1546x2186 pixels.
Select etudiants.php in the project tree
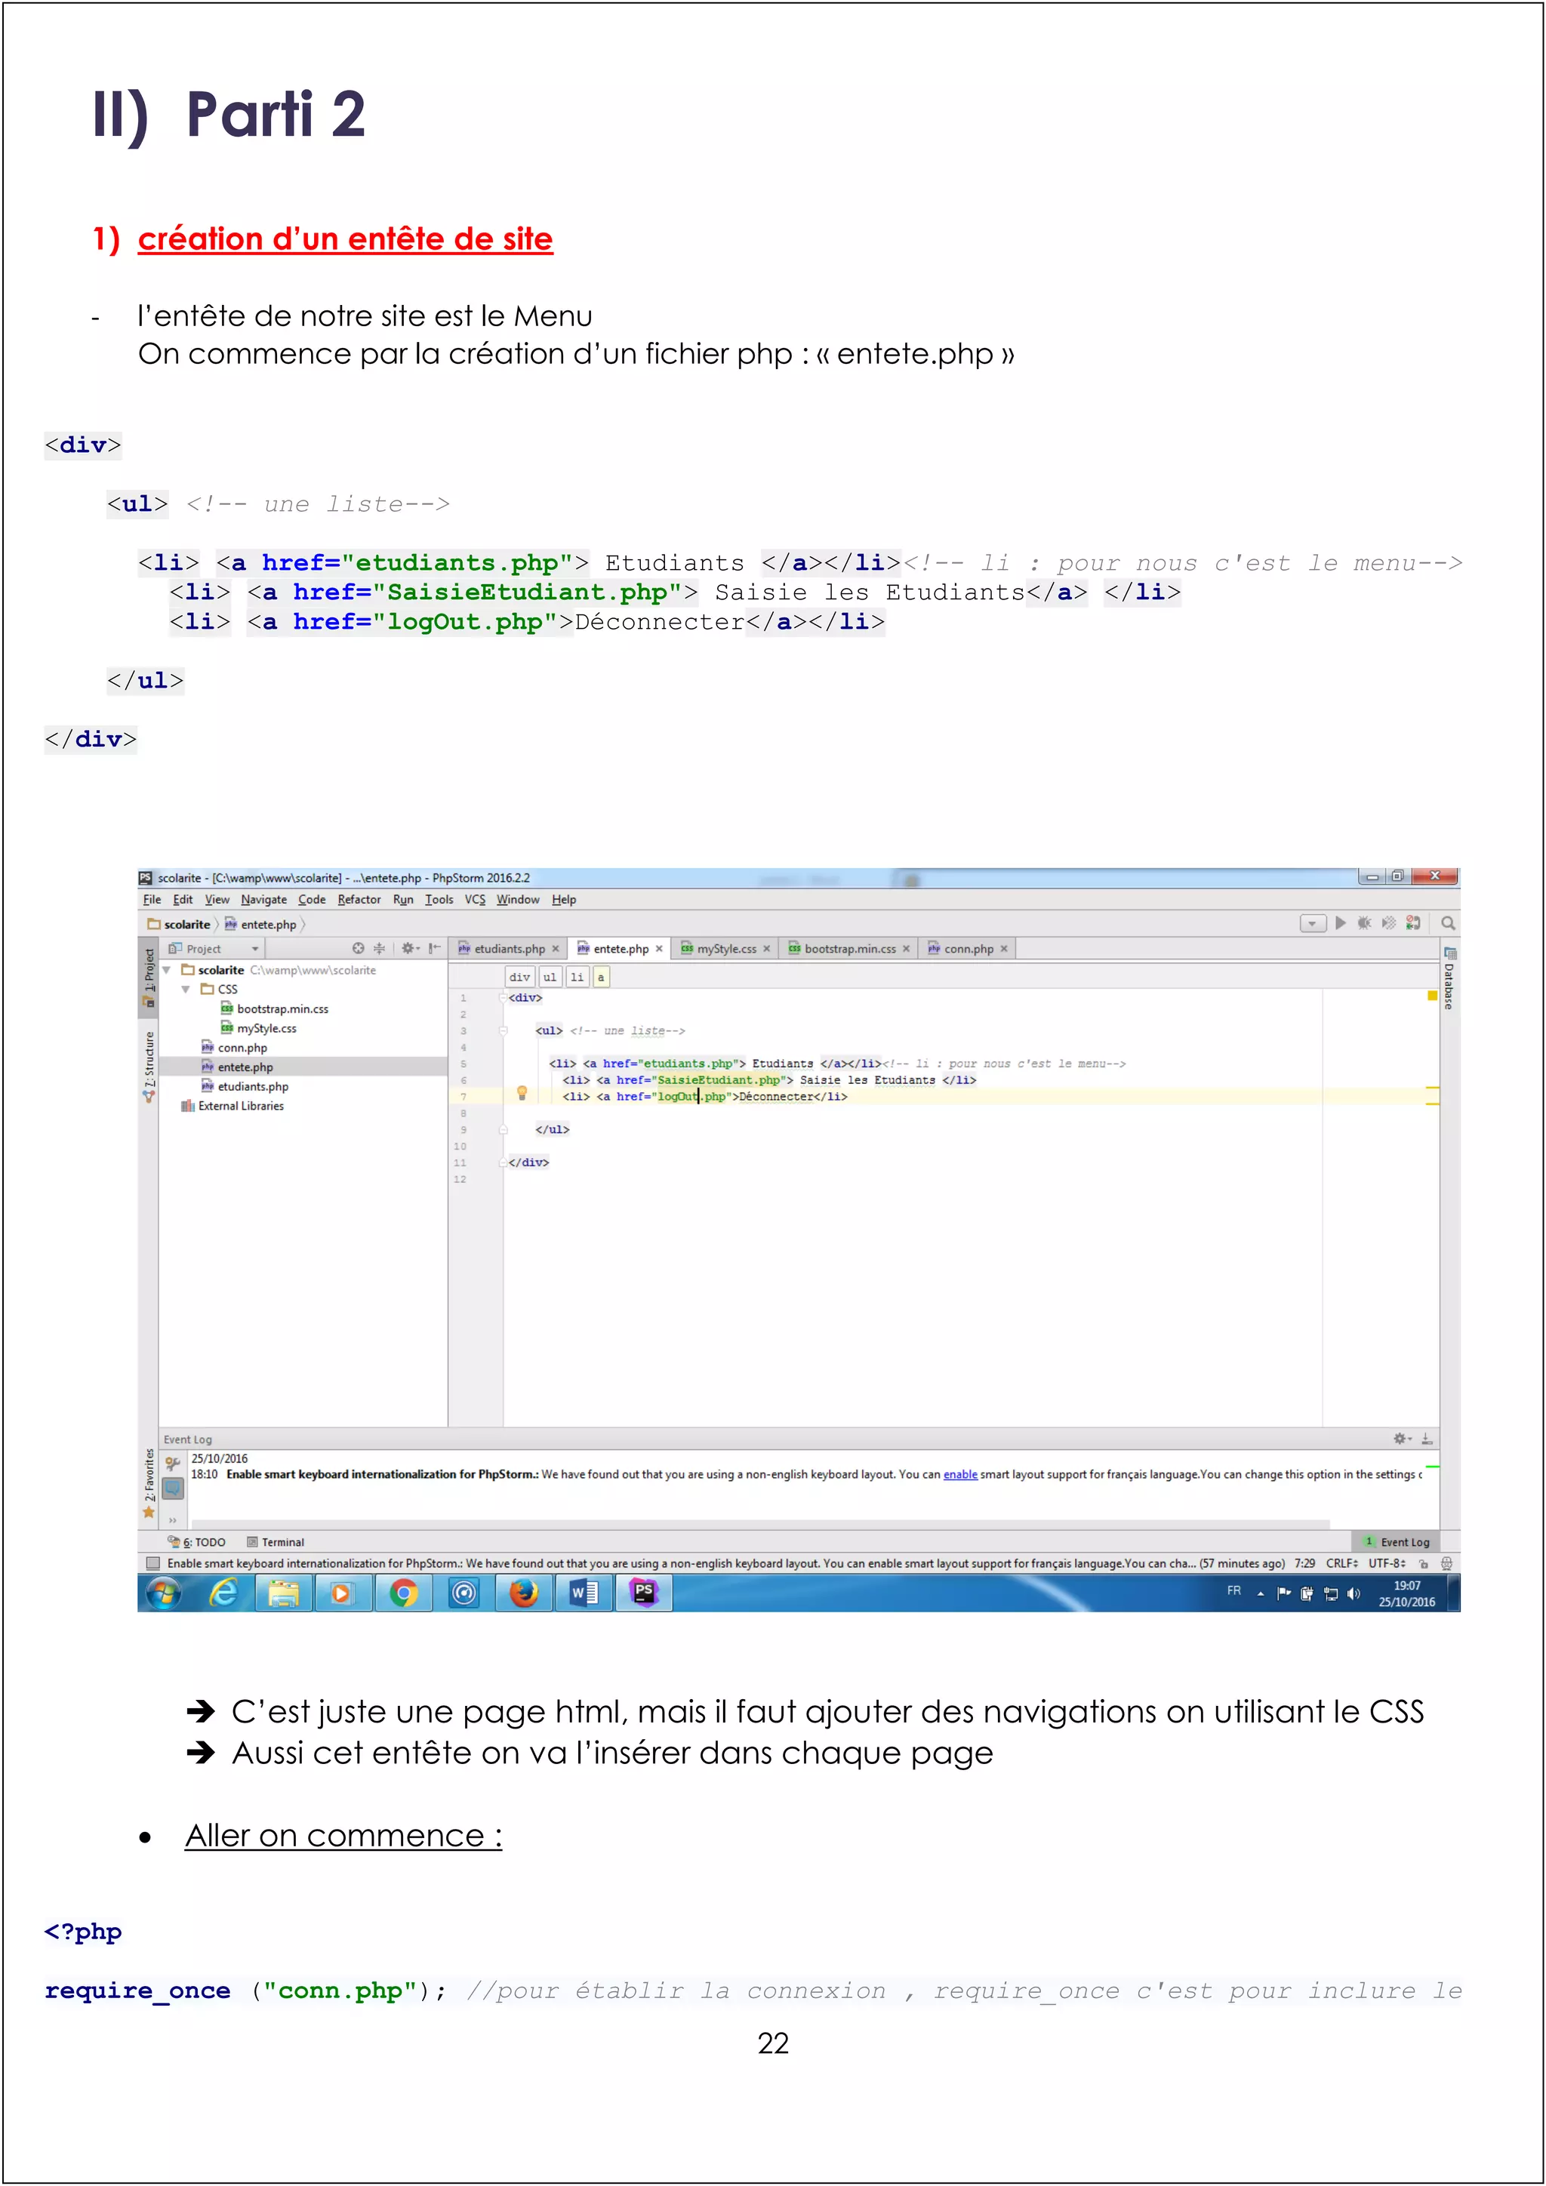click(x=245, y=1087)
